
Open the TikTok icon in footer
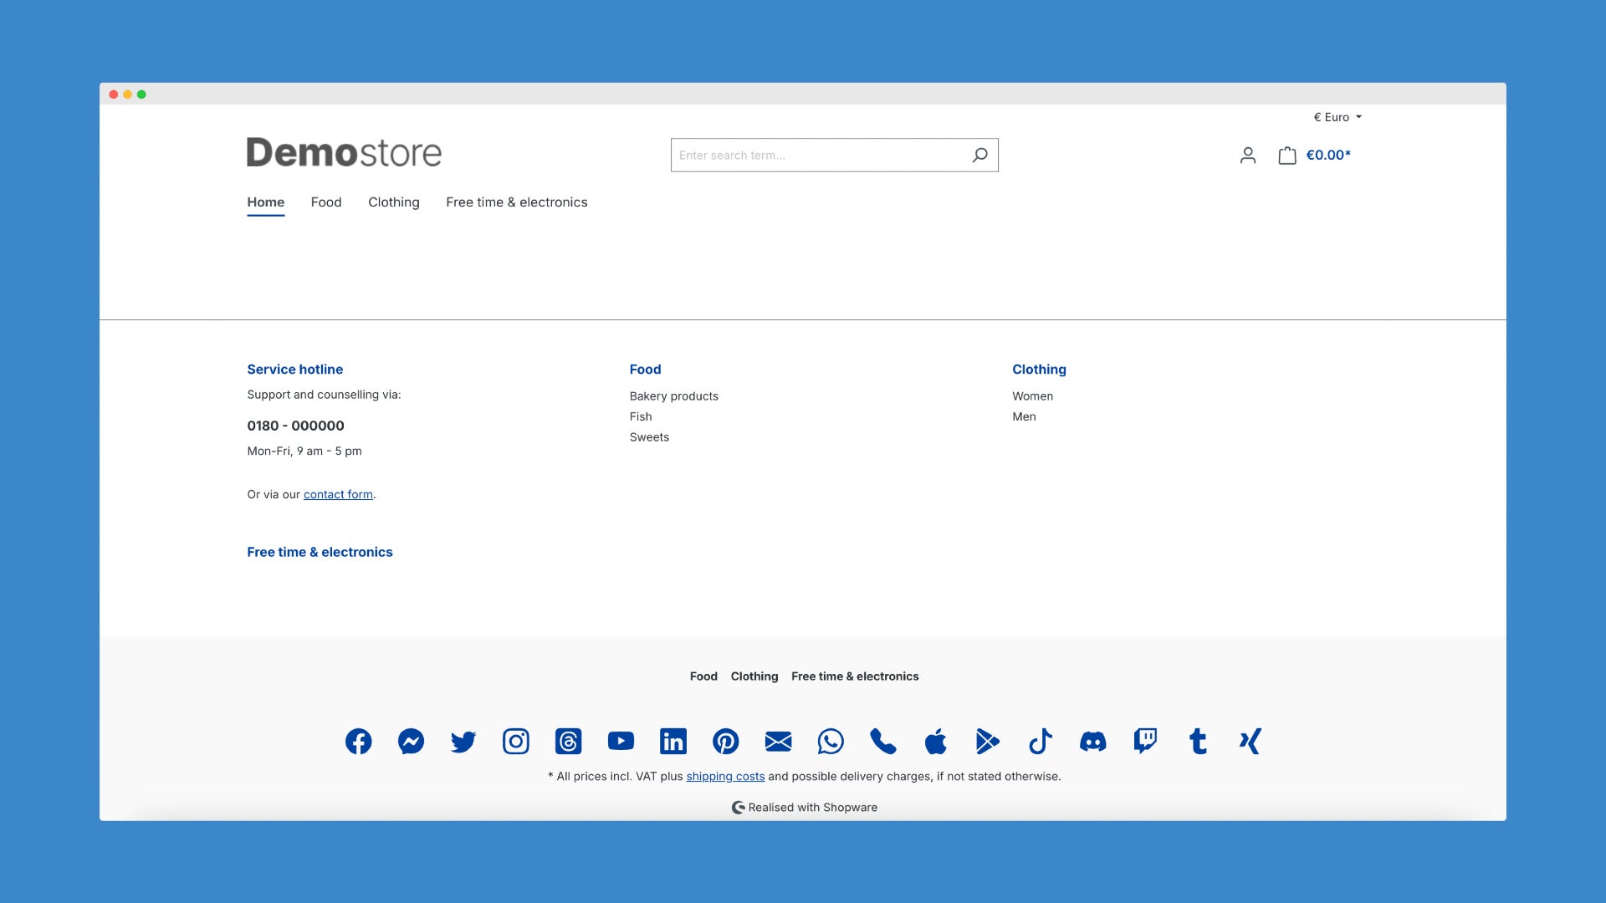(x=1041, y=742)
